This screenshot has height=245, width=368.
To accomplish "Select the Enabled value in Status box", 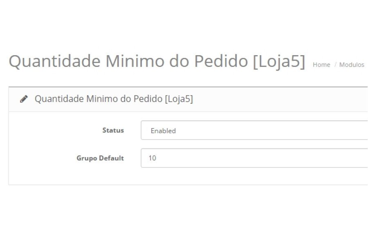I will pos(163,131).
